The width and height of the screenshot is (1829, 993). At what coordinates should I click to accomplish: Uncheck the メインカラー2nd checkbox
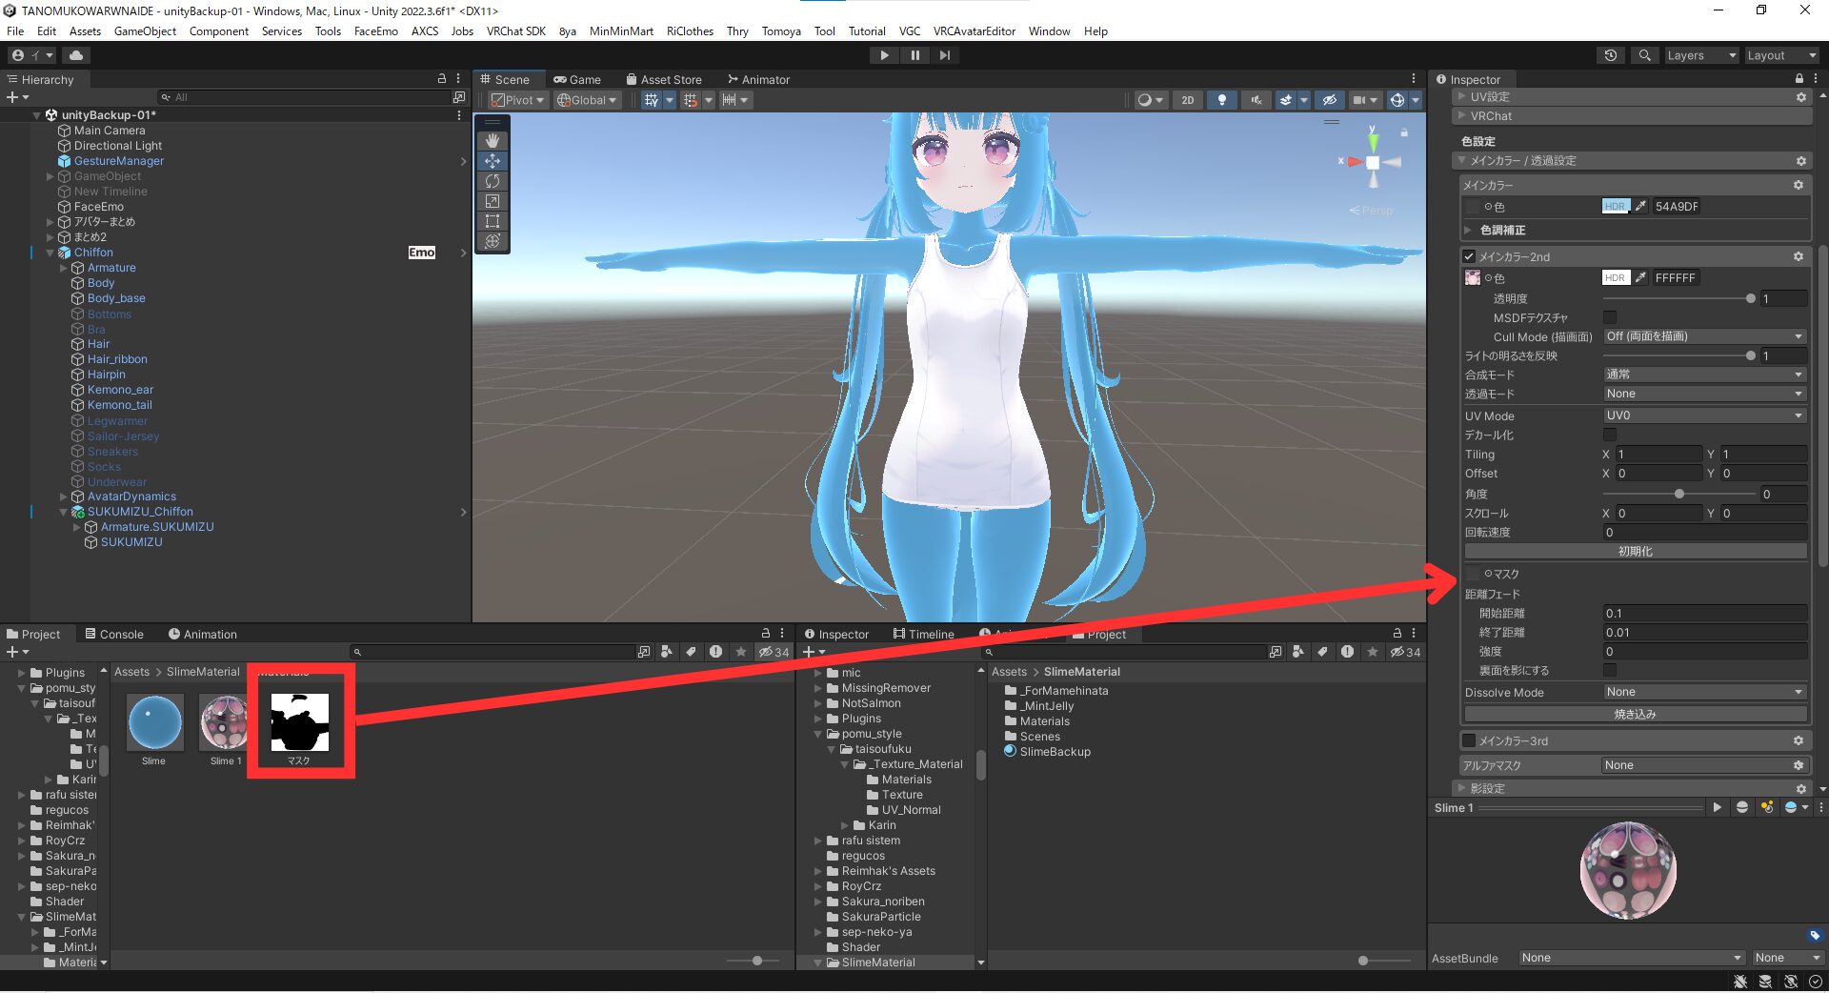click(1468, 256)
